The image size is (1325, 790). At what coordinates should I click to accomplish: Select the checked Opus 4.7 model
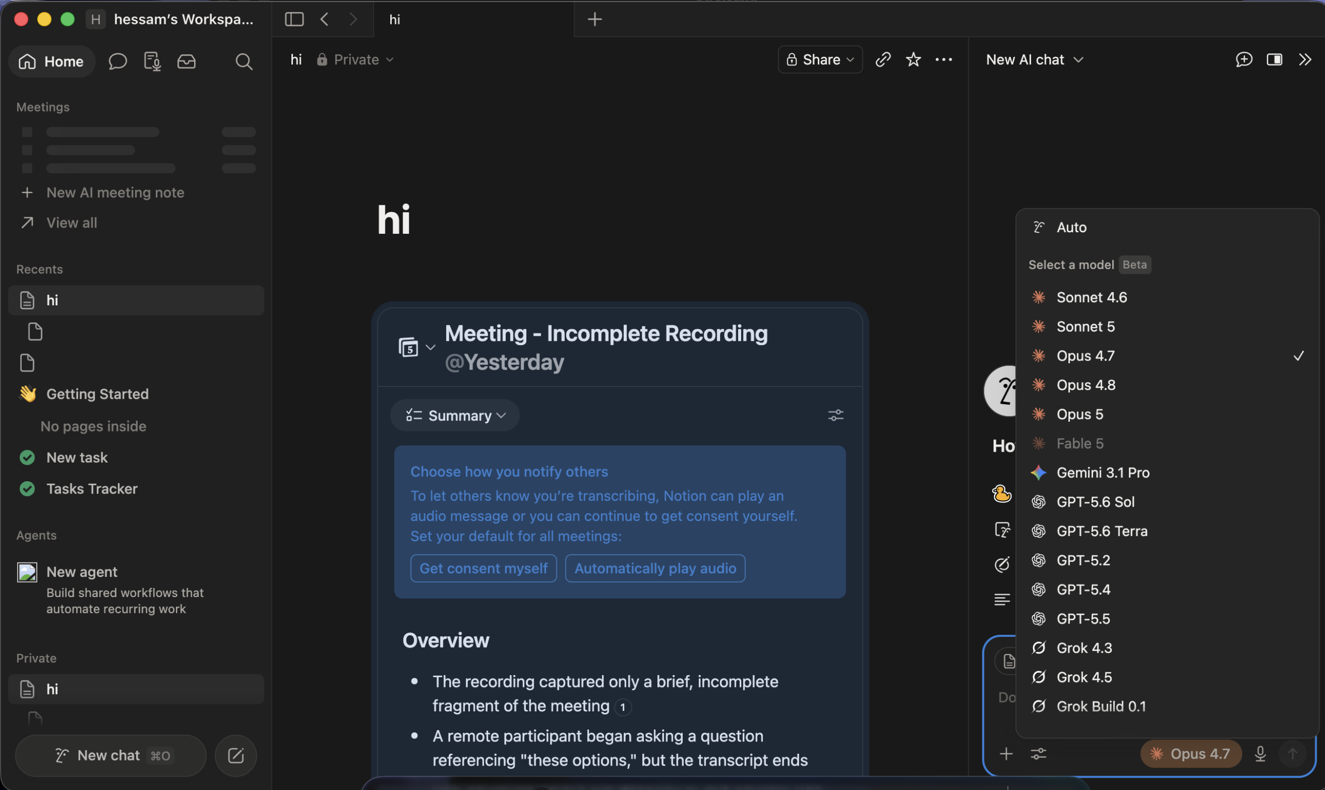[1166, 356]
